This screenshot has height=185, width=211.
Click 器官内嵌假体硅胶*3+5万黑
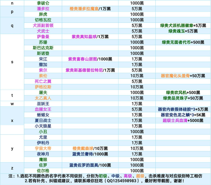183,109
